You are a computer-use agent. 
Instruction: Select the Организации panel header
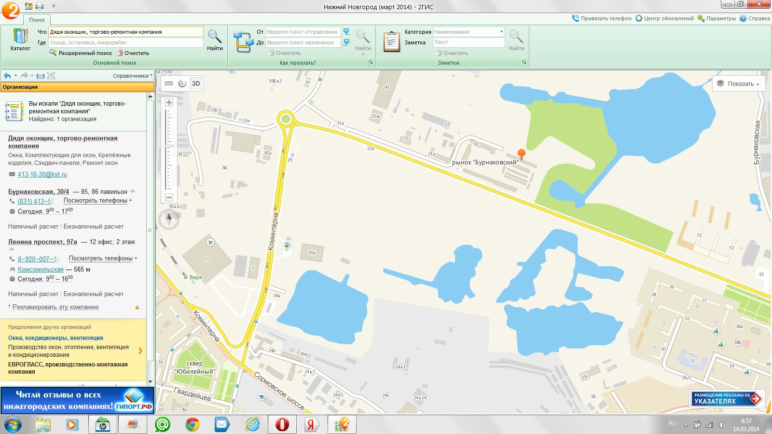tap(77, 87)
